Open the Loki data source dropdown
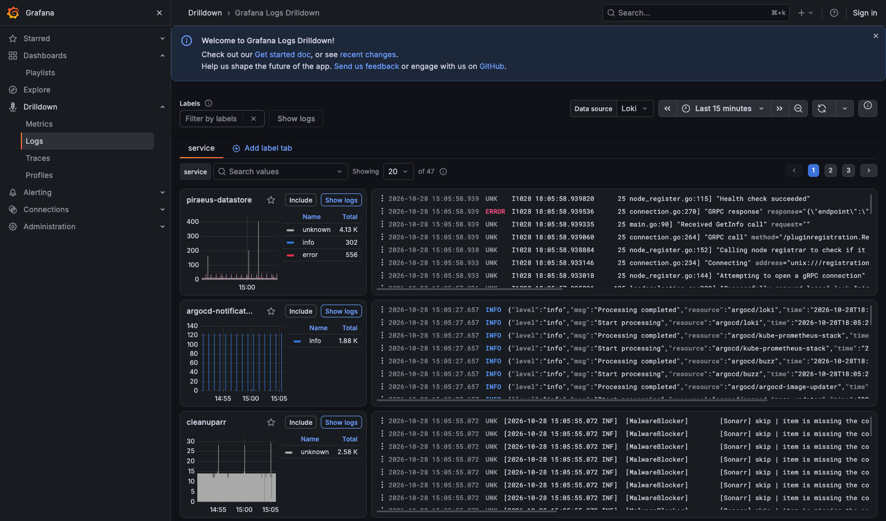The image size is (886, 521). coord(635,108)
